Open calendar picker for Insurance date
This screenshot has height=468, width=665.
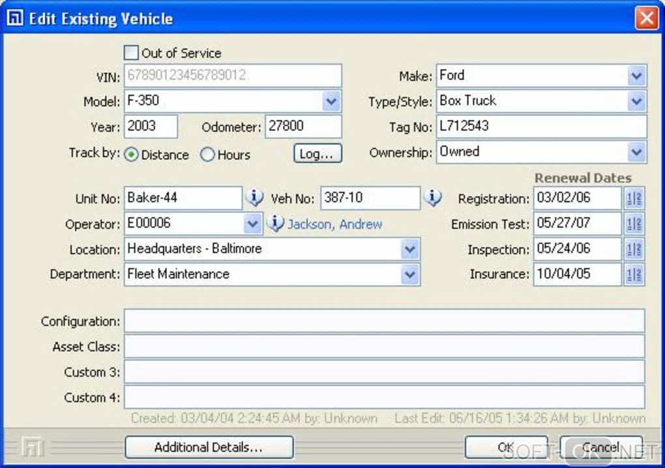[634, 274]
